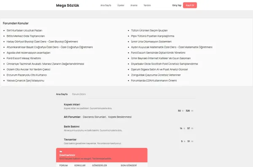
Task: Click the FORUM column header
Action: coord(63,165)
